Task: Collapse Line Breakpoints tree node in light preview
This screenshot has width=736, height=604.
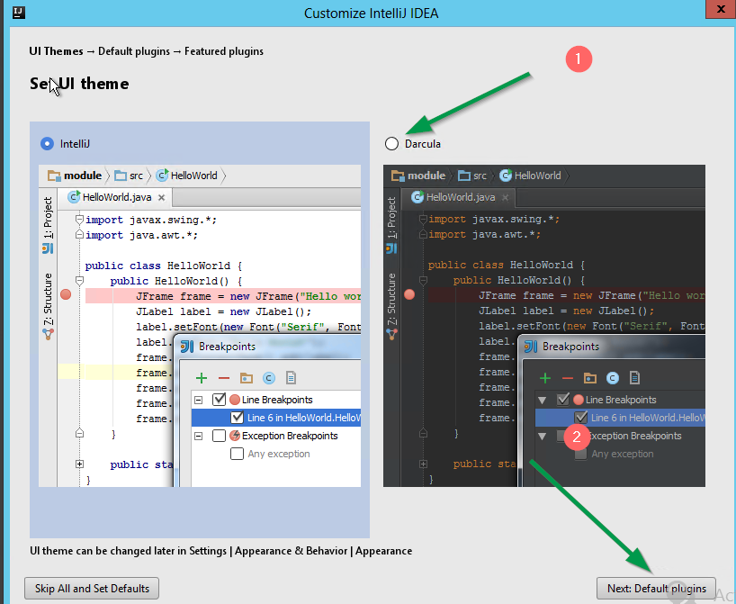Action: pos(199,400)
